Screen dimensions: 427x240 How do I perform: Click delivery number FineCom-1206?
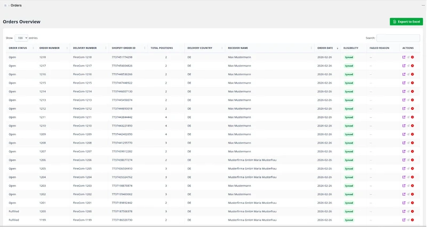82,160
